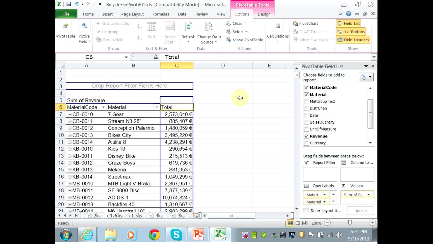Image resolution: width=433 pixels, height=244 pixels.
Task: Click the Windows Start button
Action: tap(66, 235)
